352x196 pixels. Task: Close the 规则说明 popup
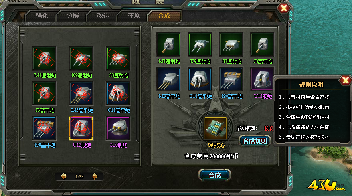(x=345, y=80)
